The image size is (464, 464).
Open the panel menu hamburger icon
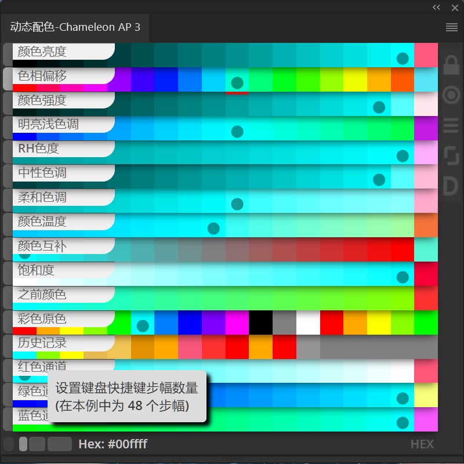click(x=452, y=27)
